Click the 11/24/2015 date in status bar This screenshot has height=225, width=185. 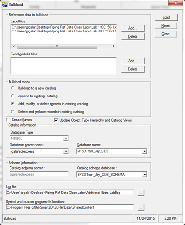(x=146, y=218)
